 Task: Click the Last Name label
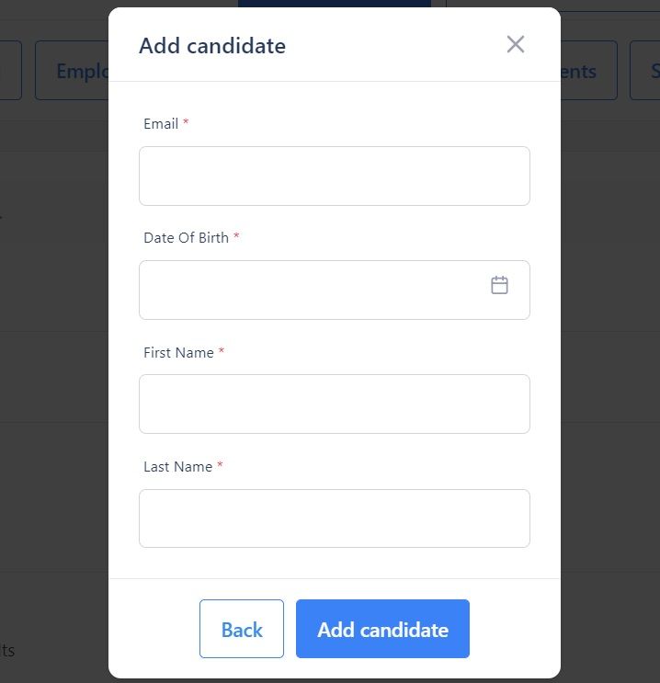(177, 466)
